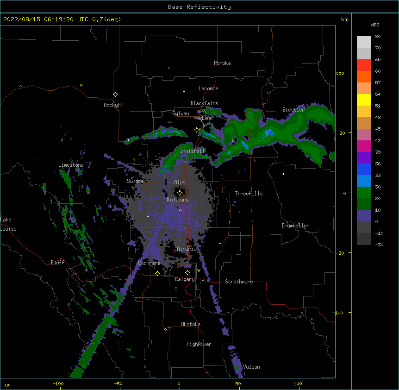Pick the bright orange 57-60 dBZ swatch
Viewport: 399px width, 390px height.
coord(364,76)
